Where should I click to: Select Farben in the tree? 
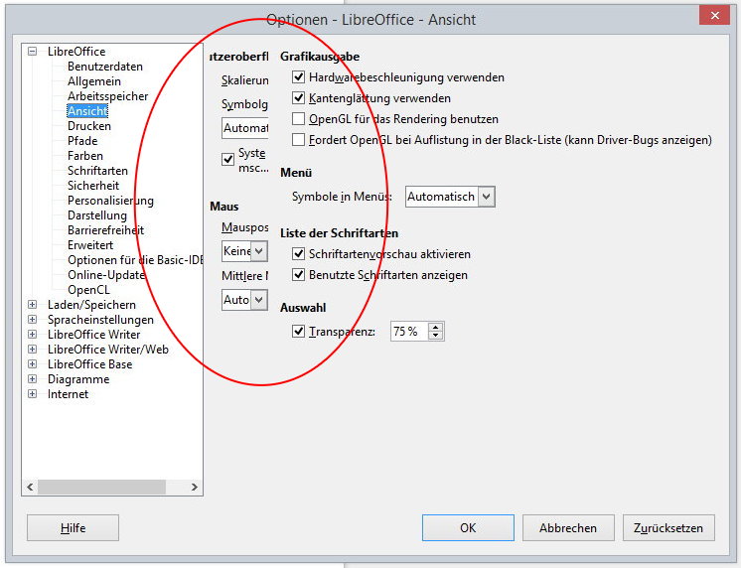coord(85,156)
